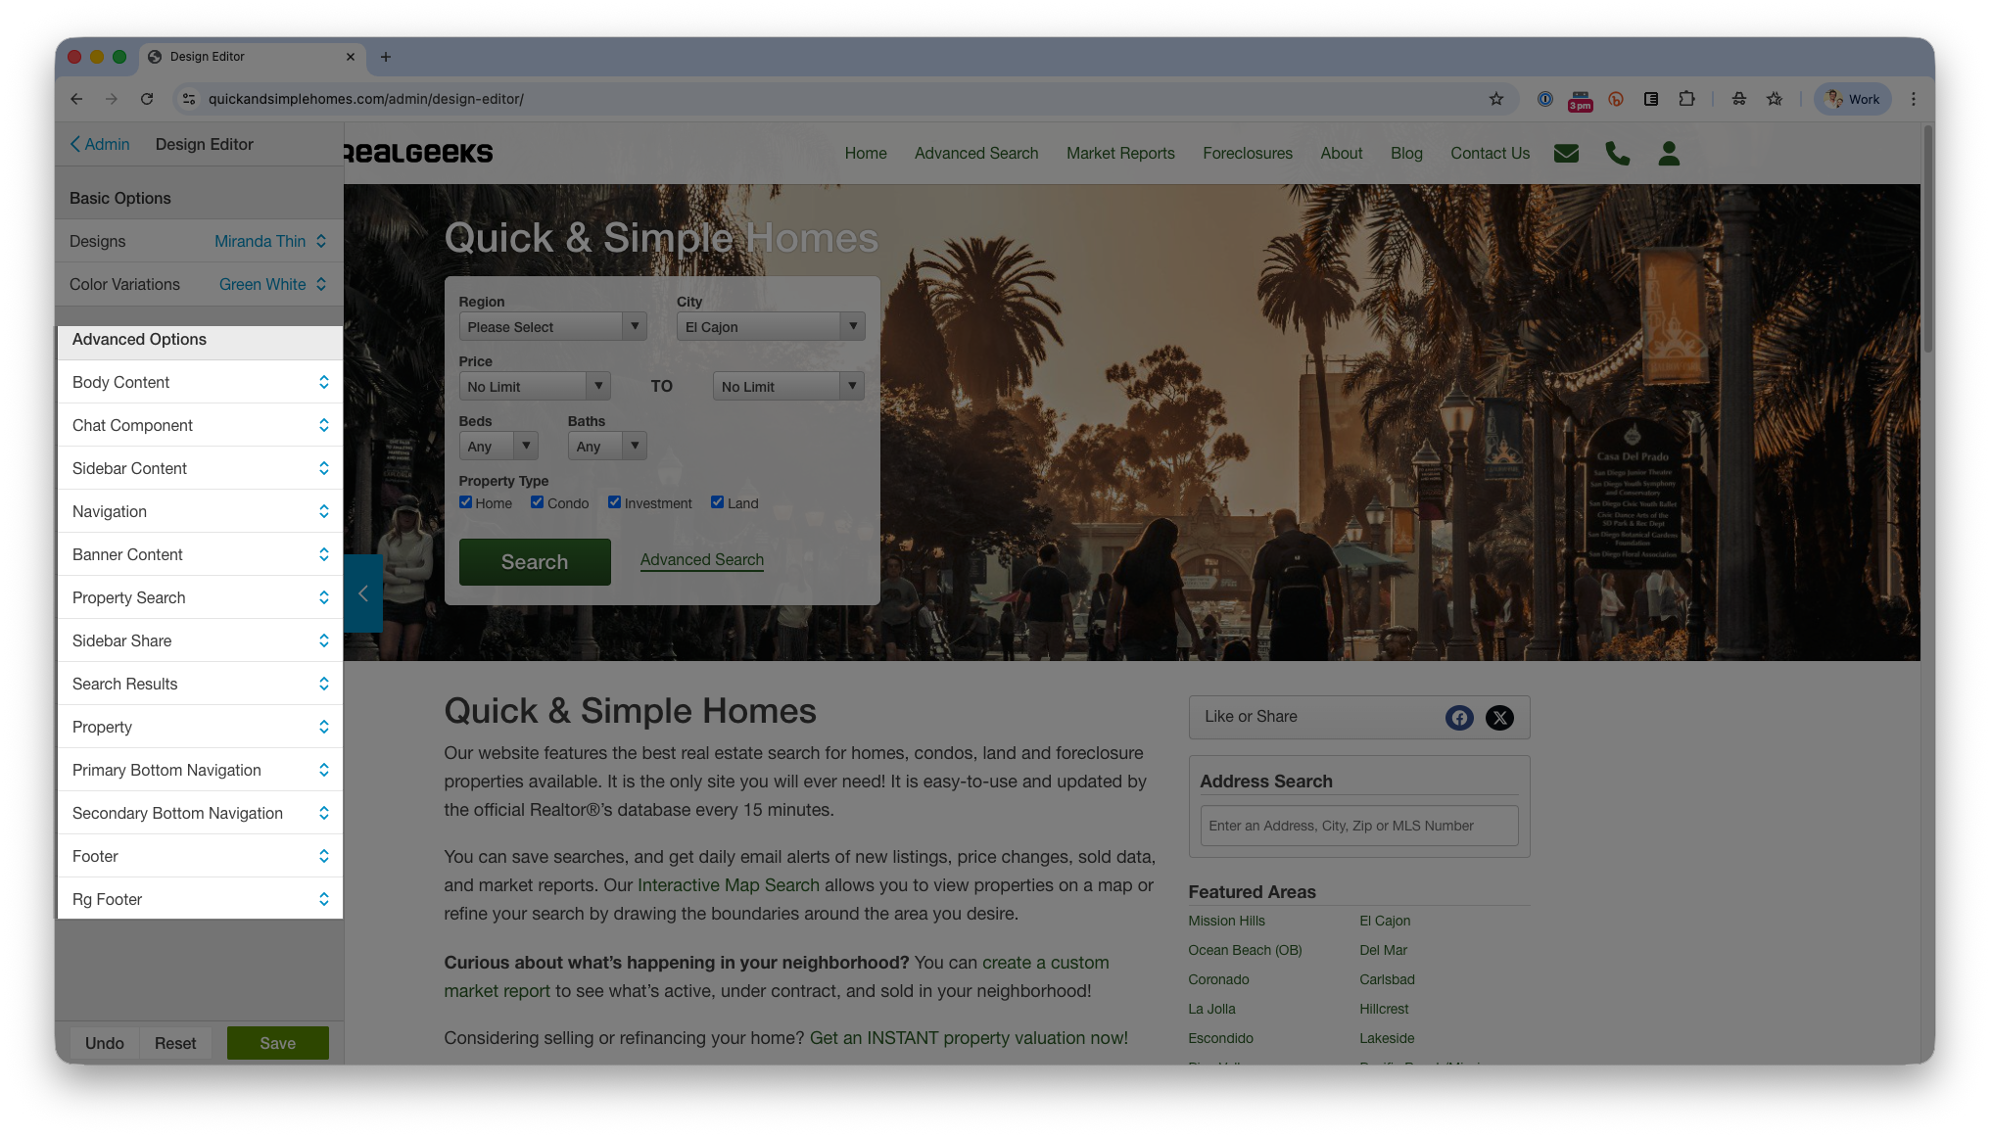1990x1137 pixels.
Task: Share page via X icon
Action: pos(1499,718)
